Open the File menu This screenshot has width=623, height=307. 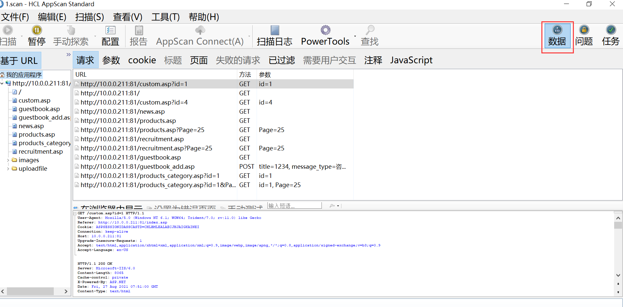click(15, 17)
